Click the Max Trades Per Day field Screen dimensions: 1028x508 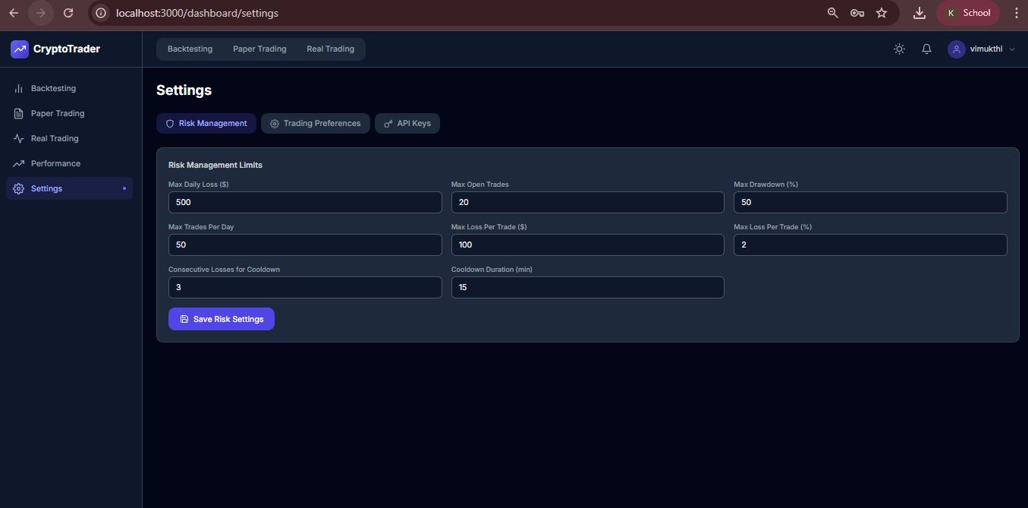(x=305, y=245)
